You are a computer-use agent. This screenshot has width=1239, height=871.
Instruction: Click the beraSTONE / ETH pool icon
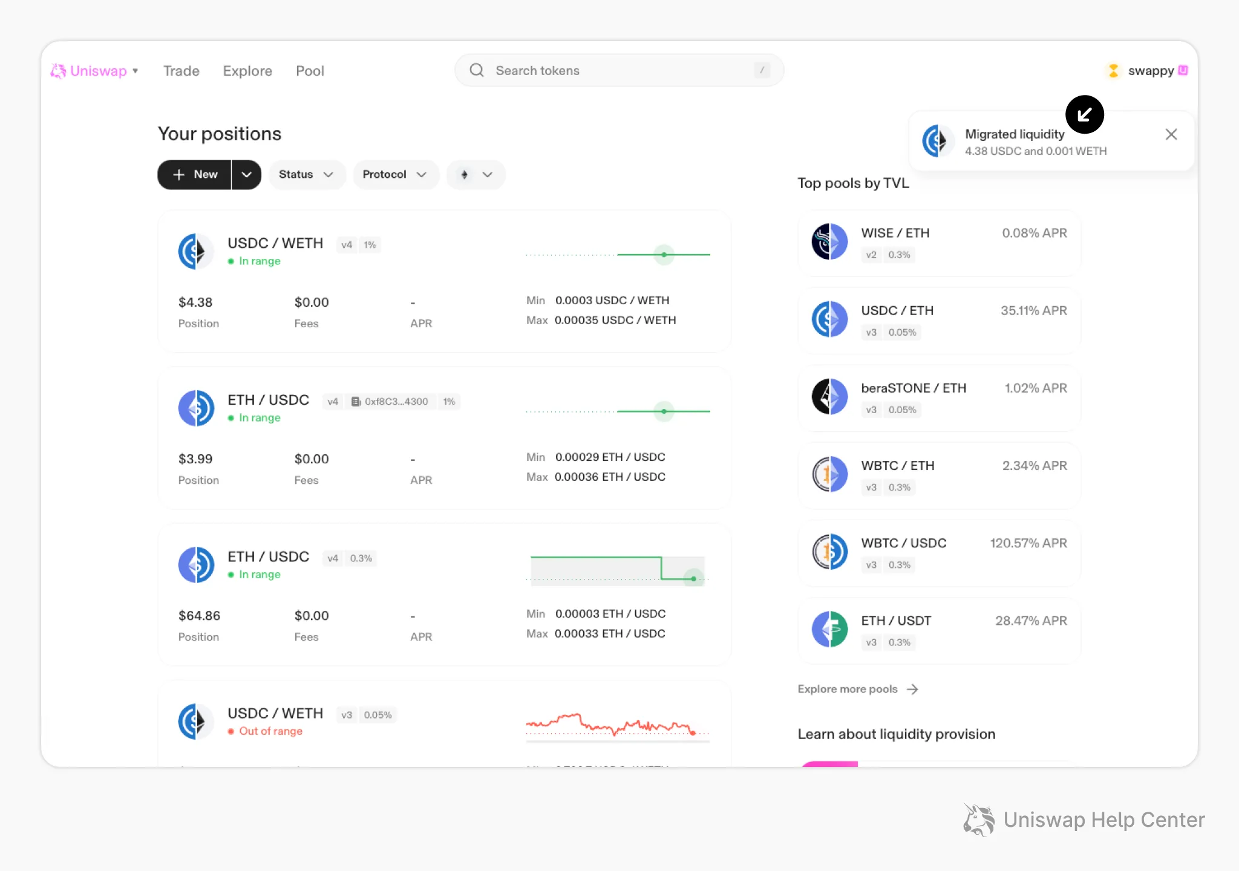(x=829, y=396)
